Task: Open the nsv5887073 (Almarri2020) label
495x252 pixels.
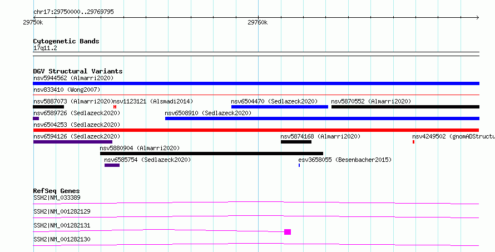Action: click(x=73, y=101)
